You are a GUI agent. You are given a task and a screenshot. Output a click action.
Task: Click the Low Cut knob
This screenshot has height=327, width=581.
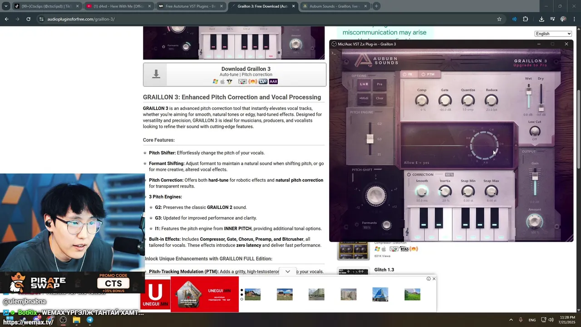[535, 132]
